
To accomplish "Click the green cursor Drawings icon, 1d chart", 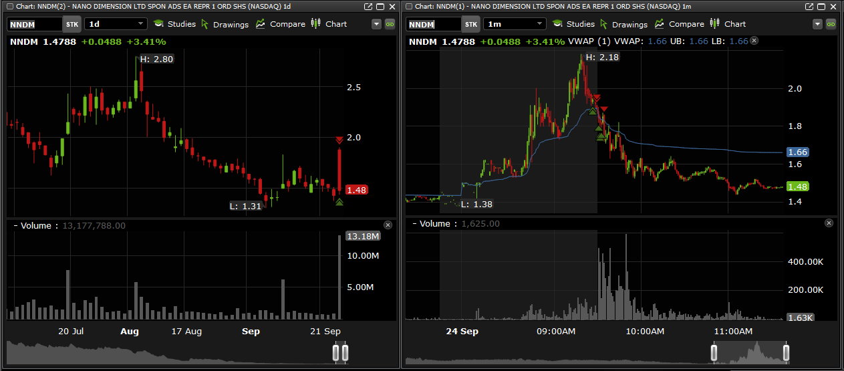I will (x=204, y=24).
